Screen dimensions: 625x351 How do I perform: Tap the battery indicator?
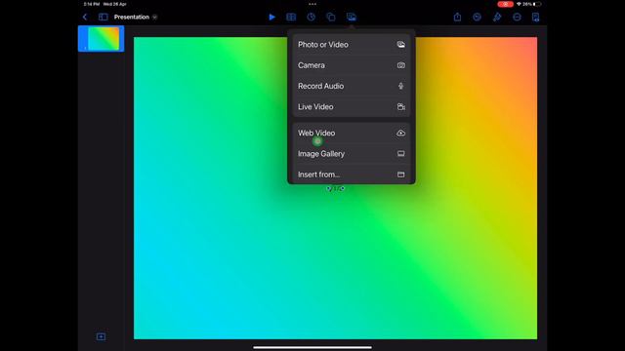coord(536,4)
